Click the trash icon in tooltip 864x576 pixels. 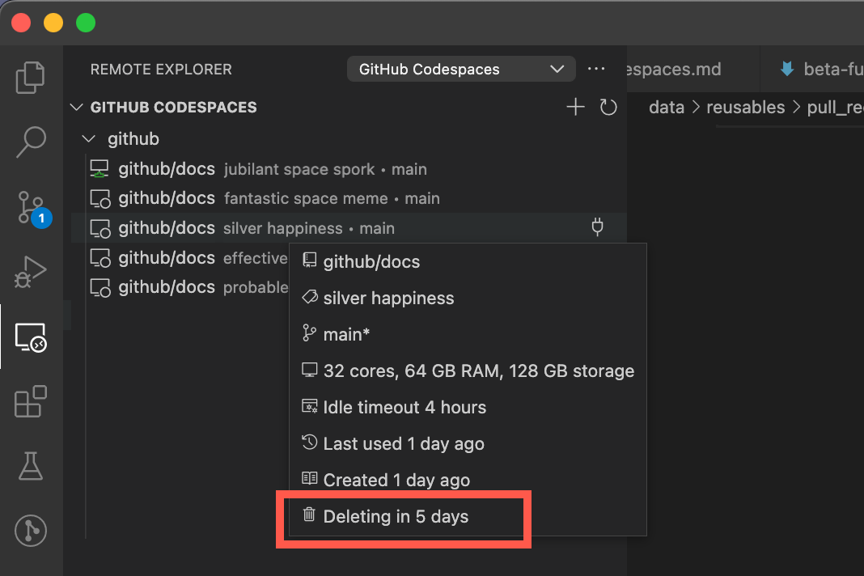click(x=309, y=515)
